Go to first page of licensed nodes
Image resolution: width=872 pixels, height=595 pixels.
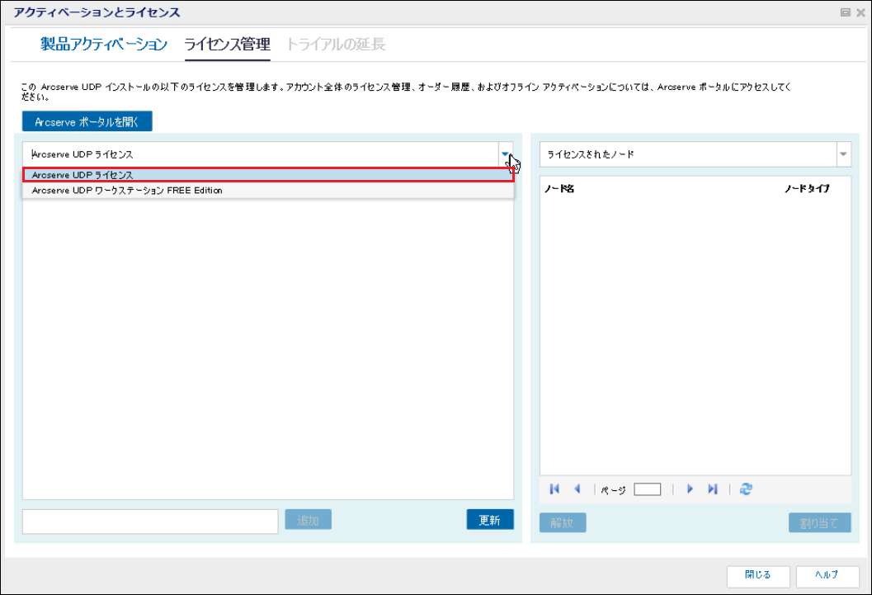click(554, 489)
